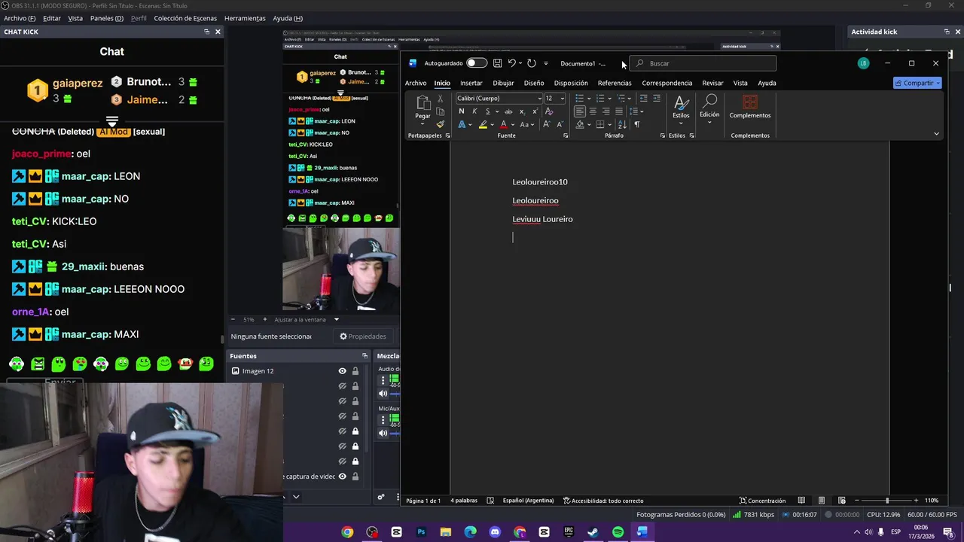Justify the paragraph text
This screenshot has height=542, width=964.
coord(619,111)
